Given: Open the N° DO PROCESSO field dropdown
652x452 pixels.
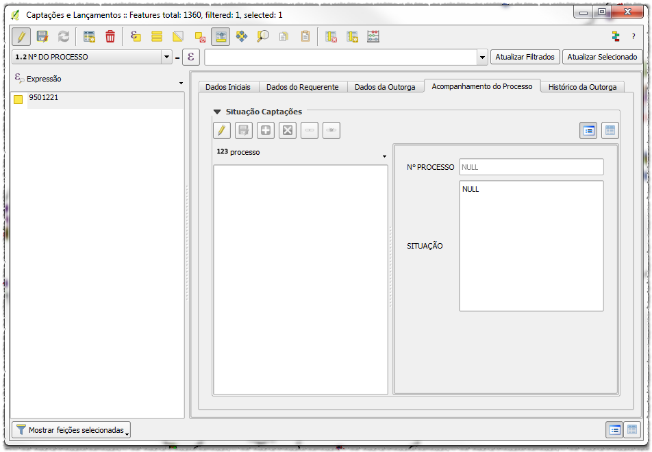Looking at the screenshot, I should [x=166, y=57].
